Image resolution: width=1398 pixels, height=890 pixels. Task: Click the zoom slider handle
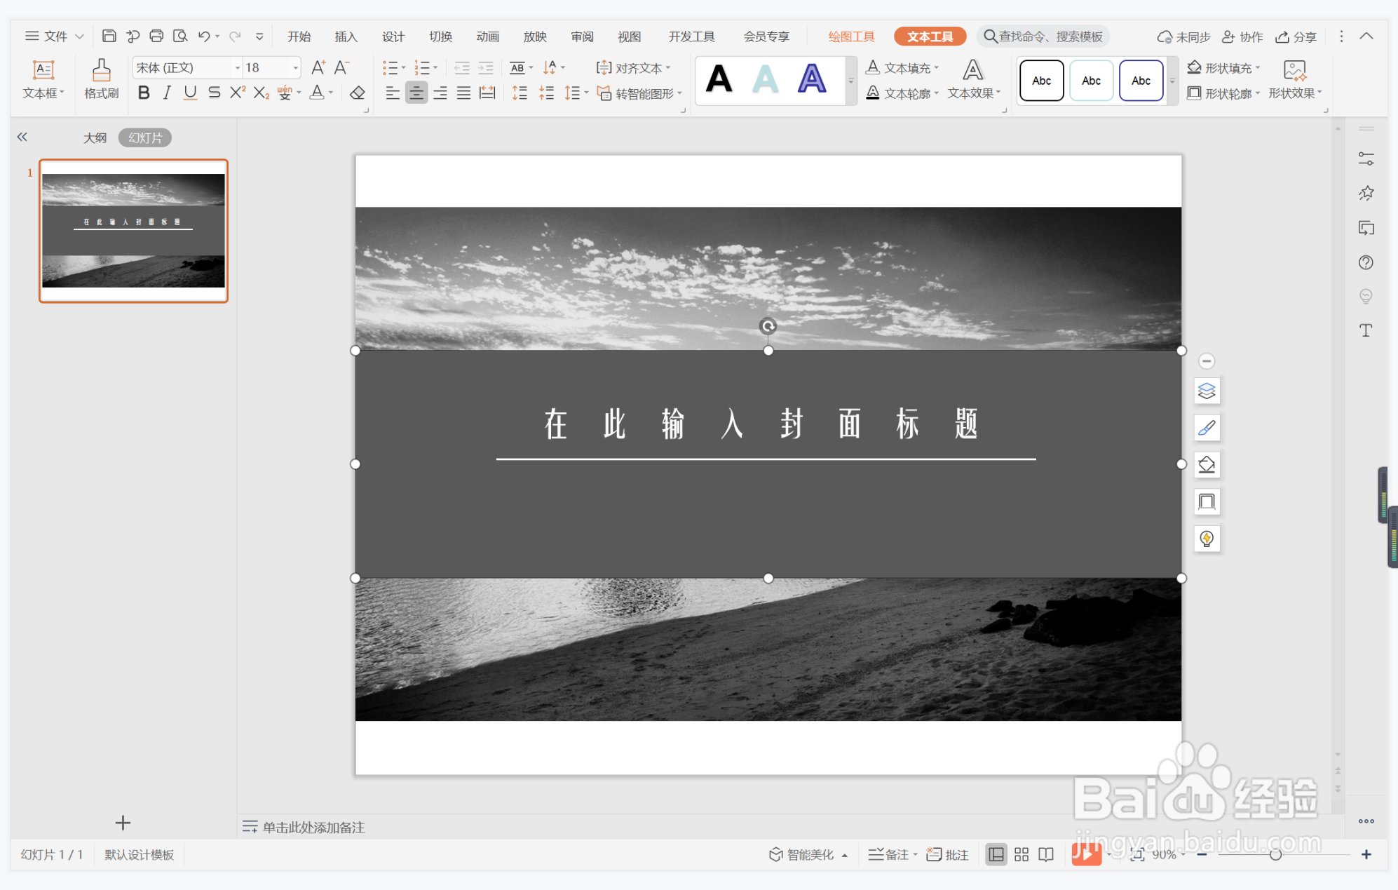[1275, 854]
